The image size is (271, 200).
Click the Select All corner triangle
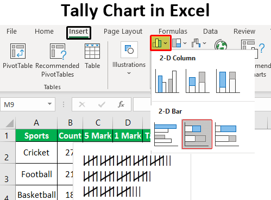[x=10, y=123]
